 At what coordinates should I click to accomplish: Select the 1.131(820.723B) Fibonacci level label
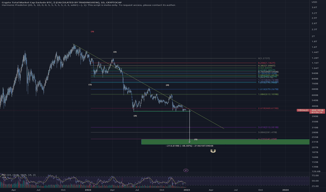point(268,80)
